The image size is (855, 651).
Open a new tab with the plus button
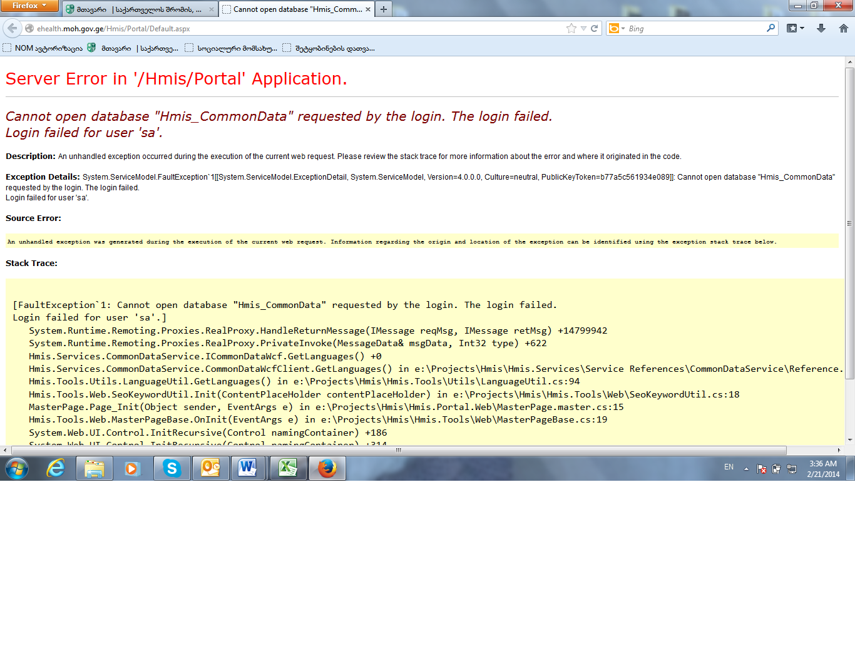tap(384, 9)
